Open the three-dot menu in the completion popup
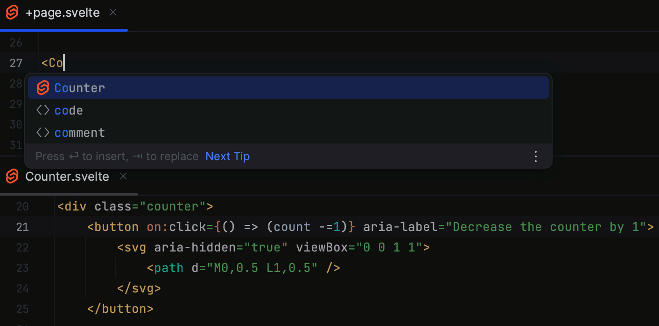This screenshot has height=326, width=659. (x=535, y=156)
